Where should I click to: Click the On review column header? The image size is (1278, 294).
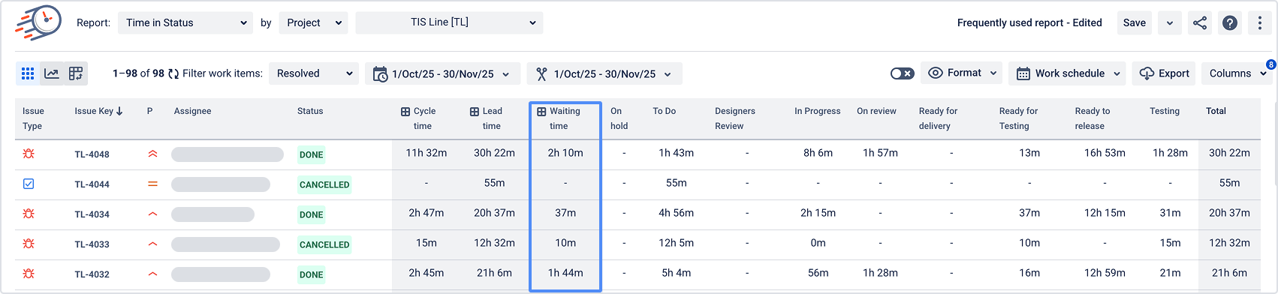click(876, 111)
